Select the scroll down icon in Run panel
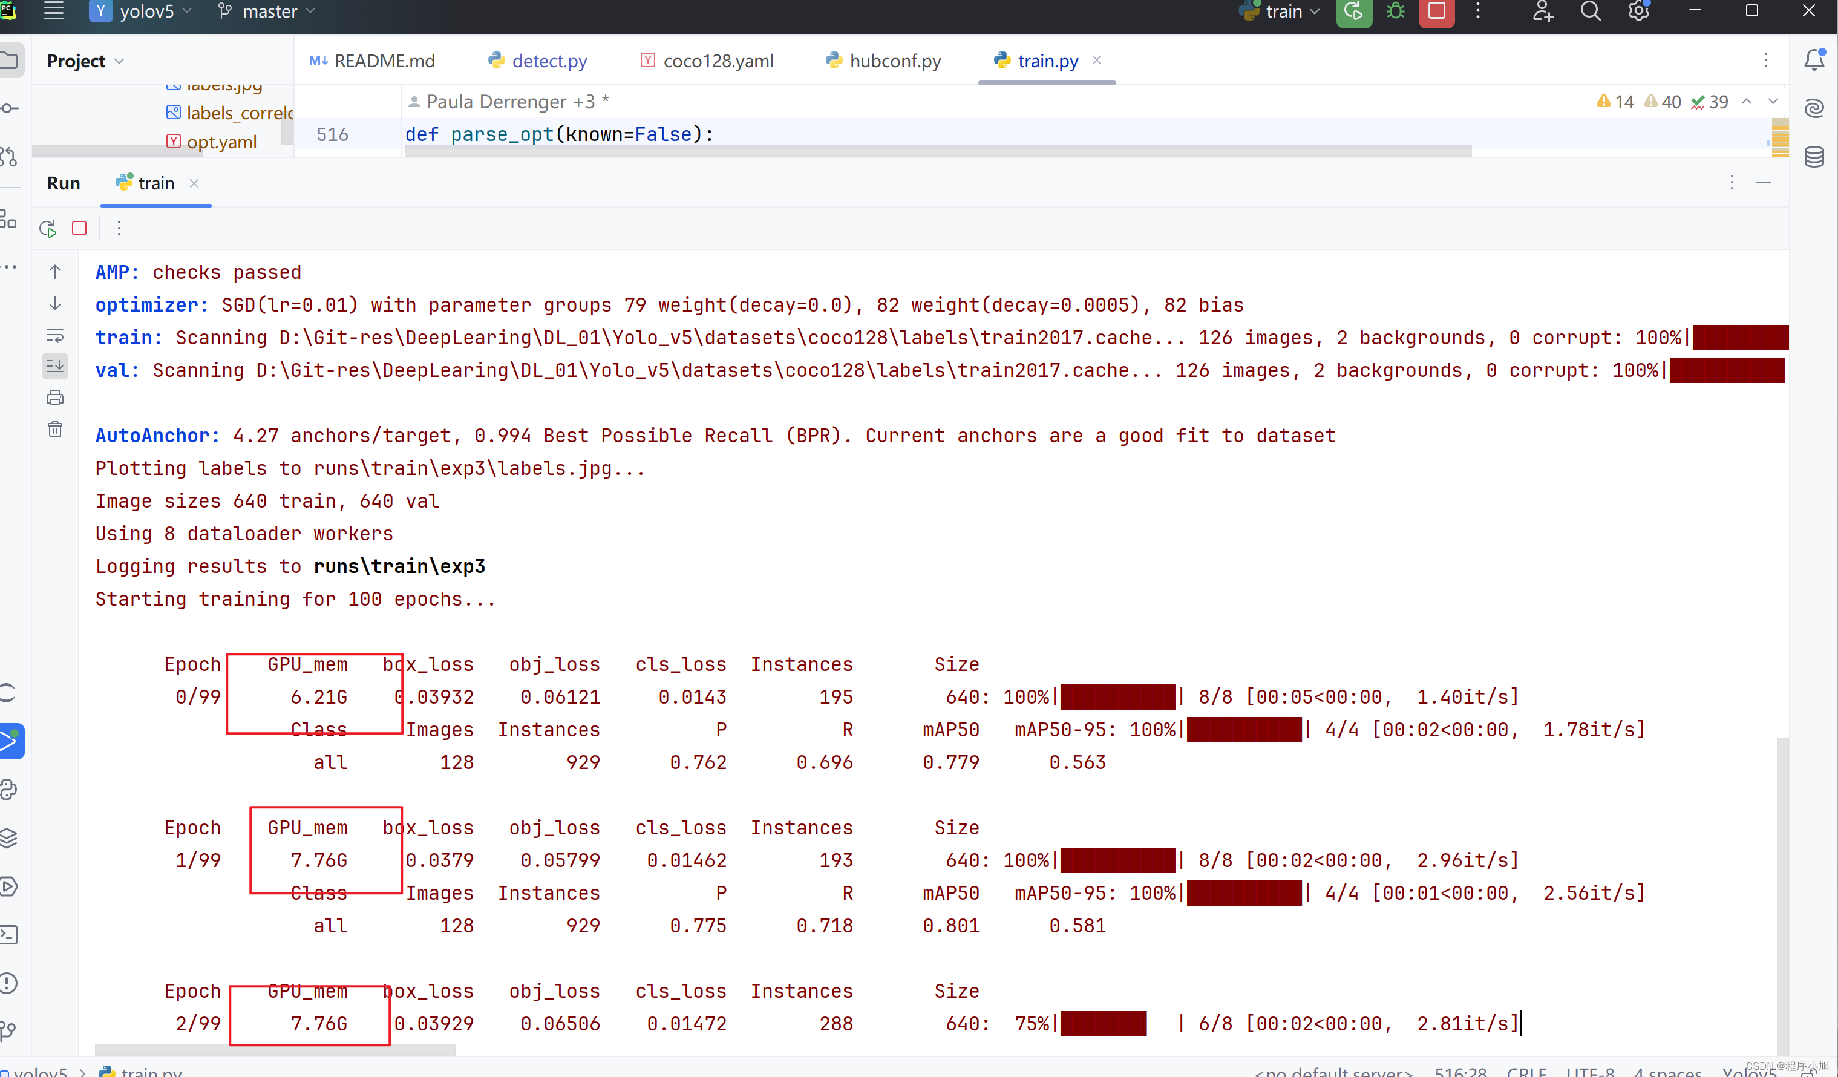The image size is (1838, 1077). pyautogui.click(x=54, y=303)
